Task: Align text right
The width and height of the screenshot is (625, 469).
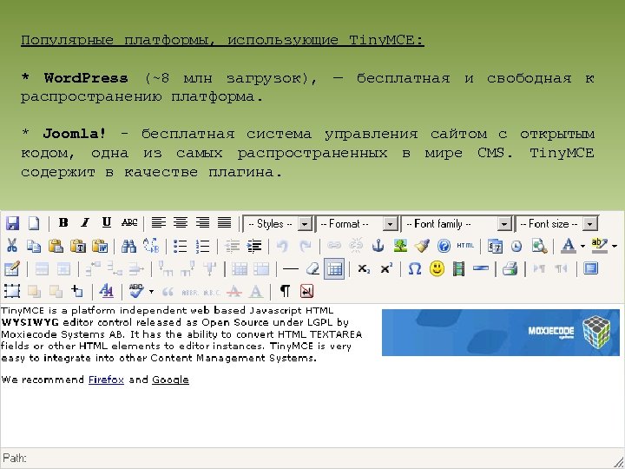Action: pyautogui.click(x=202, y=222)
